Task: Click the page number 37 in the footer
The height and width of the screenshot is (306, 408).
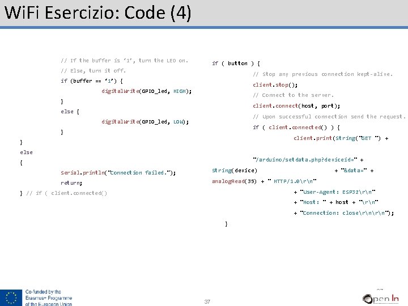Action: tap(207, 301)
